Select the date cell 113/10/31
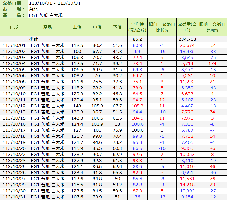Viewport: 227px width, 200px height. (x=14, y=197)
